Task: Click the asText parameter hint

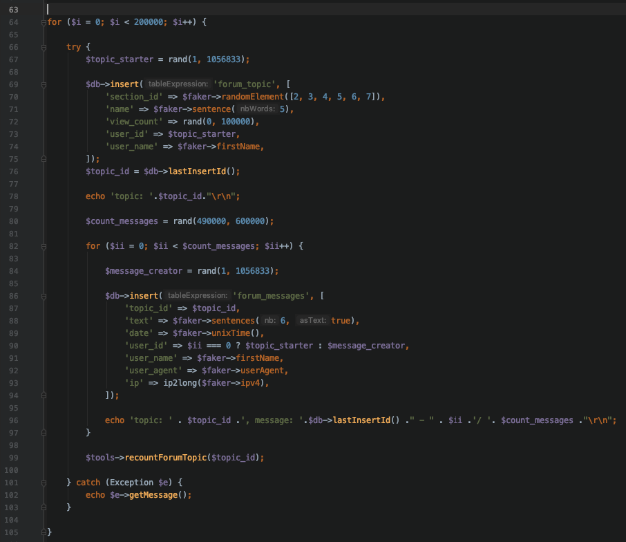Action: tap(312, 320)
